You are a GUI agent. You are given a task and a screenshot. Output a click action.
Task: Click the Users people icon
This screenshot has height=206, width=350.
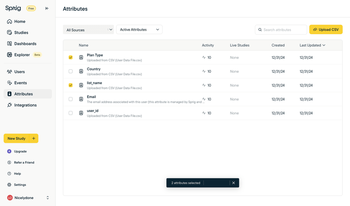click(x=9, y=71)
